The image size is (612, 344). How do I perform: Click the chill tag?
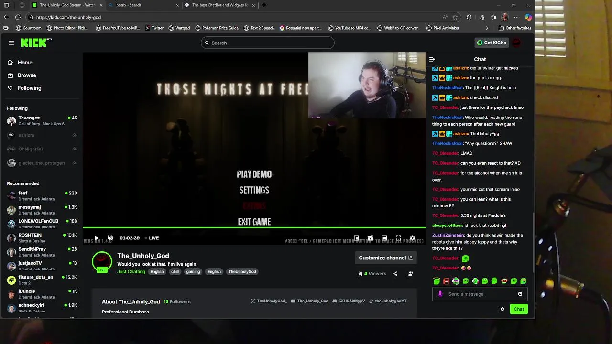point(175,272)
